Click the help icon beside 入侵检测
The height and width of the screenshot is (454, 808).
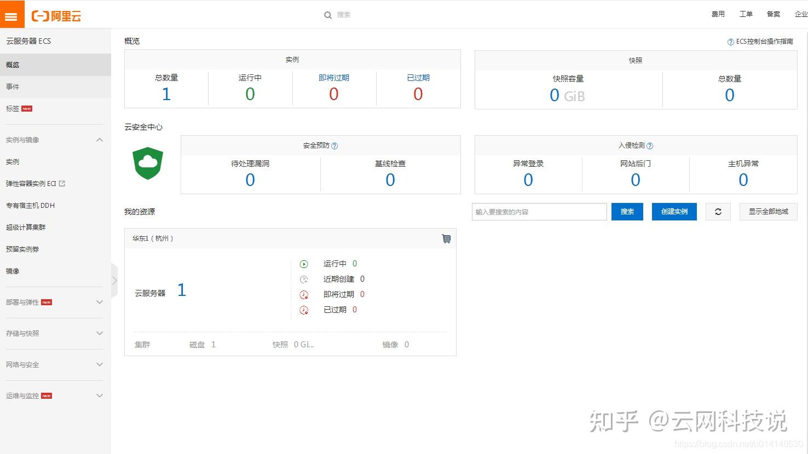(x=650, y=146)
